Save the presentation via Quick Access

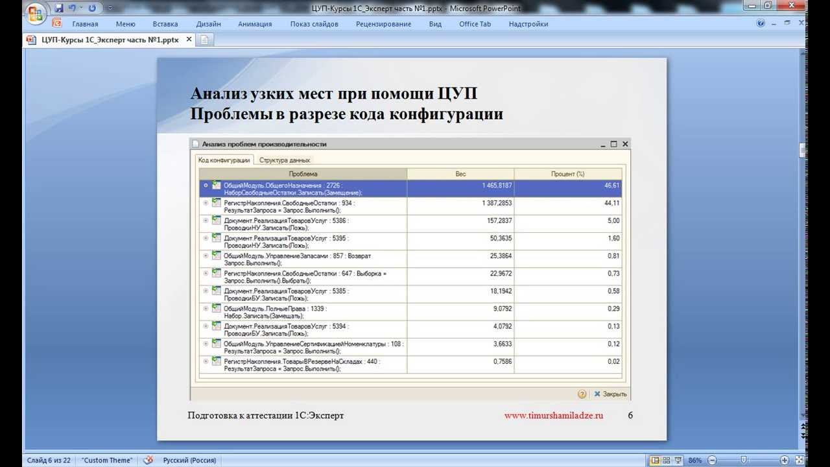[59, 8]
